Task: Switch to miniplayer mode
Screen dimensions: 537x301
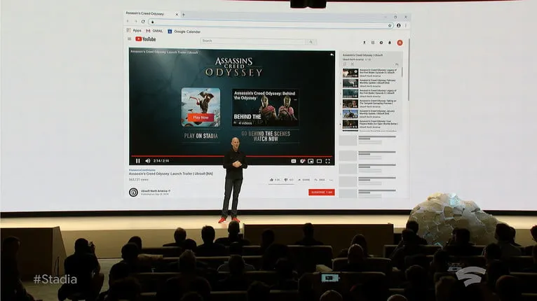Action: 311,161
